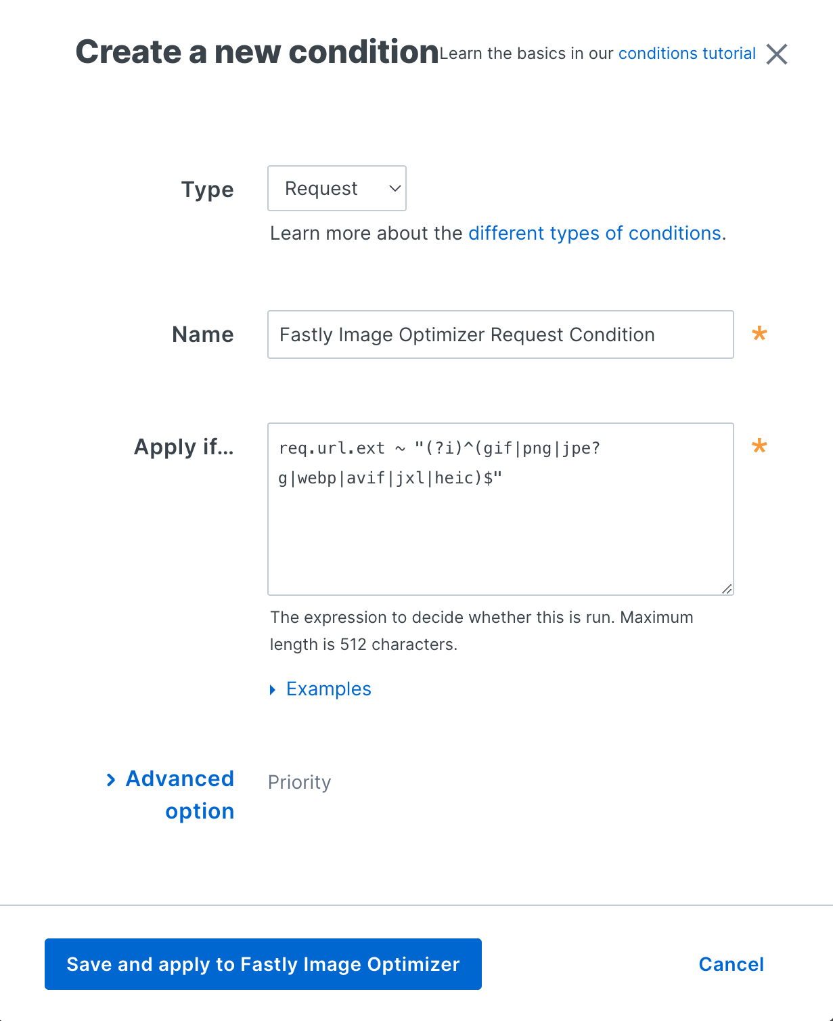
Task: Select the condition name text in Name field
Action: (466, 334)
